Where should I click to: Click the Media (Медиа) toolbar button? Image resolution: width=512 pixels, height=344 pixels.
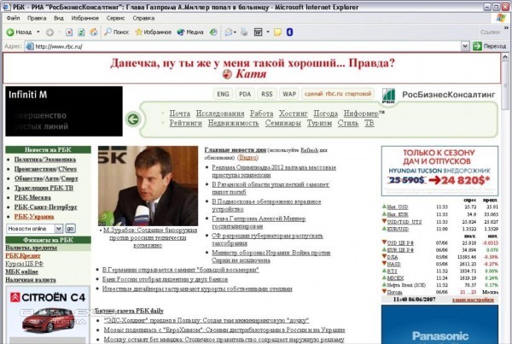coord(189,32)
